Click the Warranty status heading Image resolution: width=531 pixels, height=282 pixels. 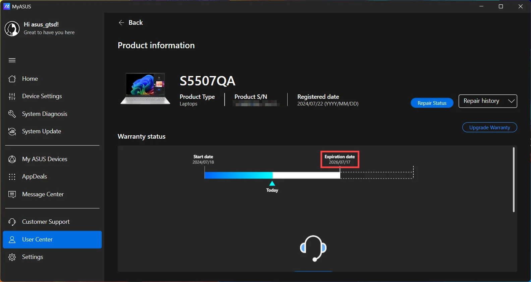coord(141,137)
